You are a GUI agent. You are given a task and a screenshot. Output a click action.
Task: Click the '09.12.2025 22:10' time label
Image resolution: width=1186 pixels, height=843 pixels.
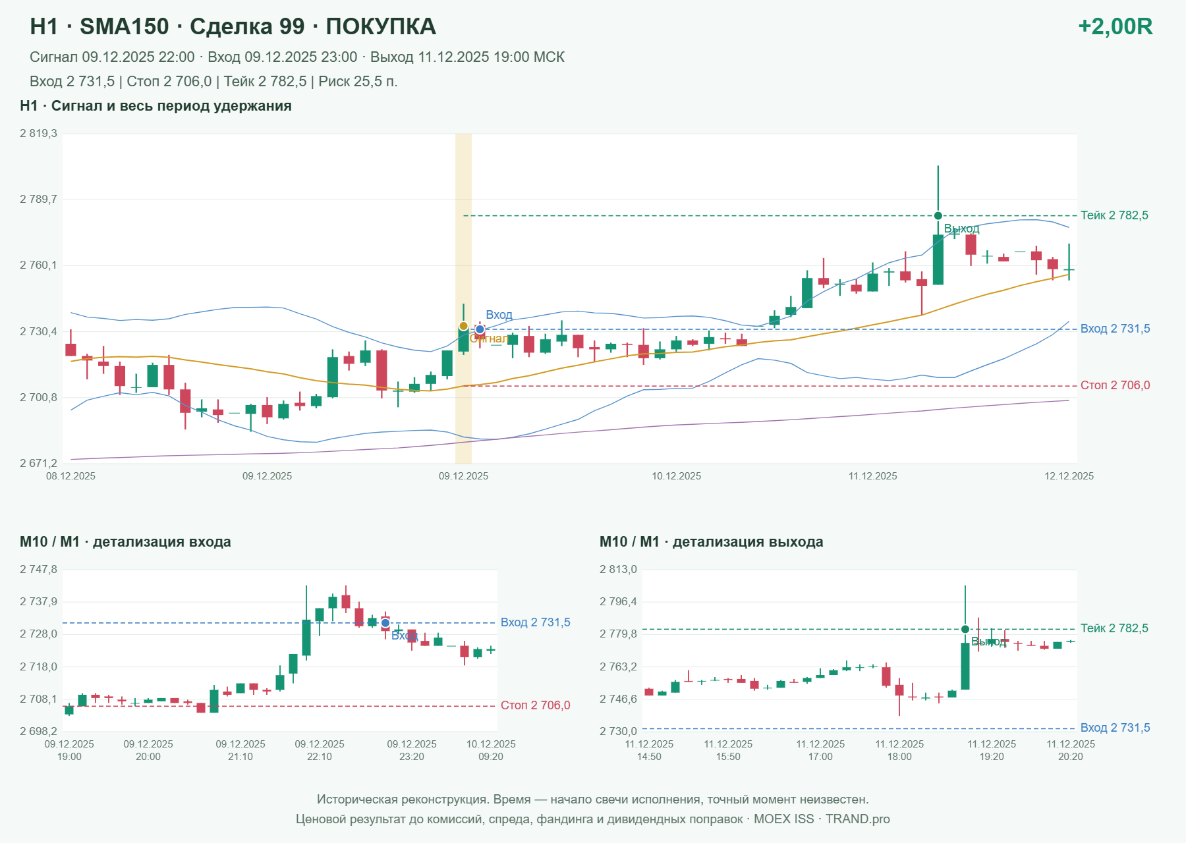tap(320, 750)
